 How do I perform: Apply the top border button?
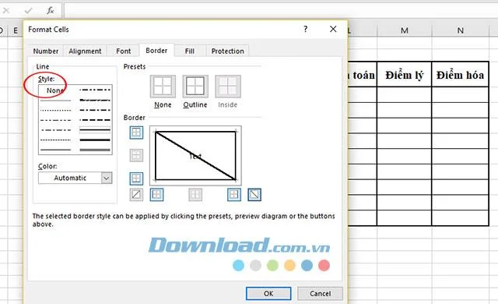(x=136, y=133)
